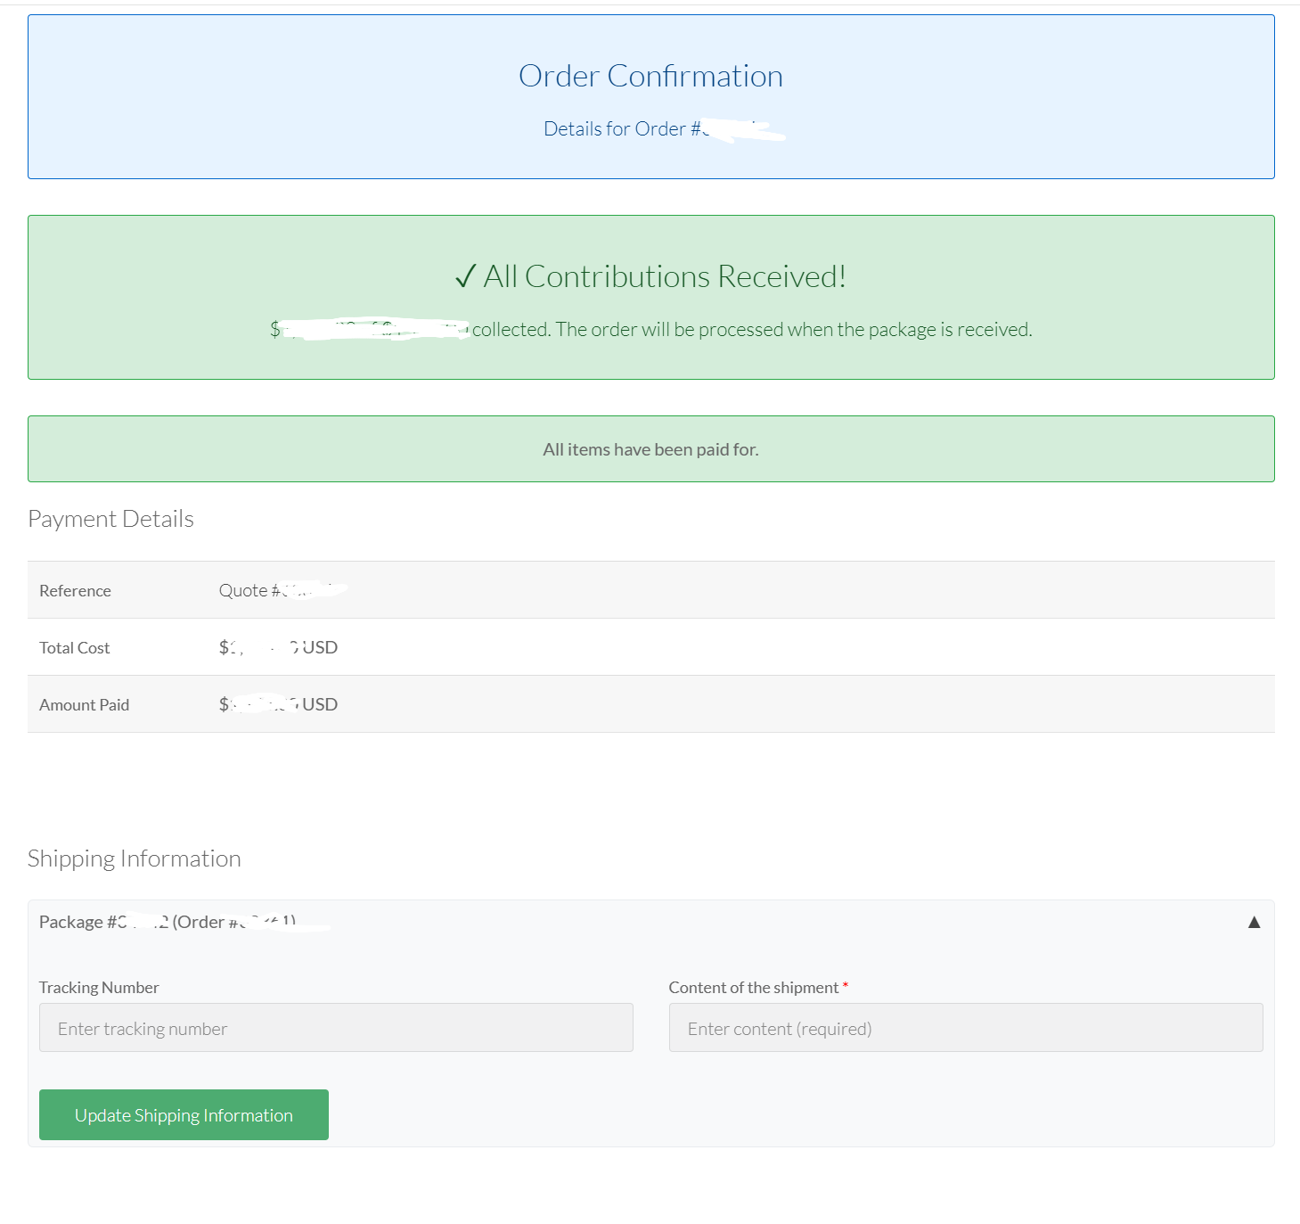Click the Reference row label

[75, 590]
